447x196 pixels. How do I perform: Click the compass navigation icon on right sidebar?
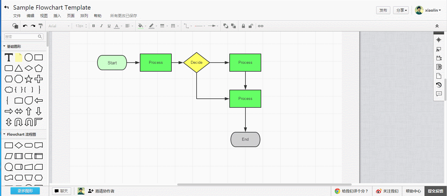[x=439, y=39]
